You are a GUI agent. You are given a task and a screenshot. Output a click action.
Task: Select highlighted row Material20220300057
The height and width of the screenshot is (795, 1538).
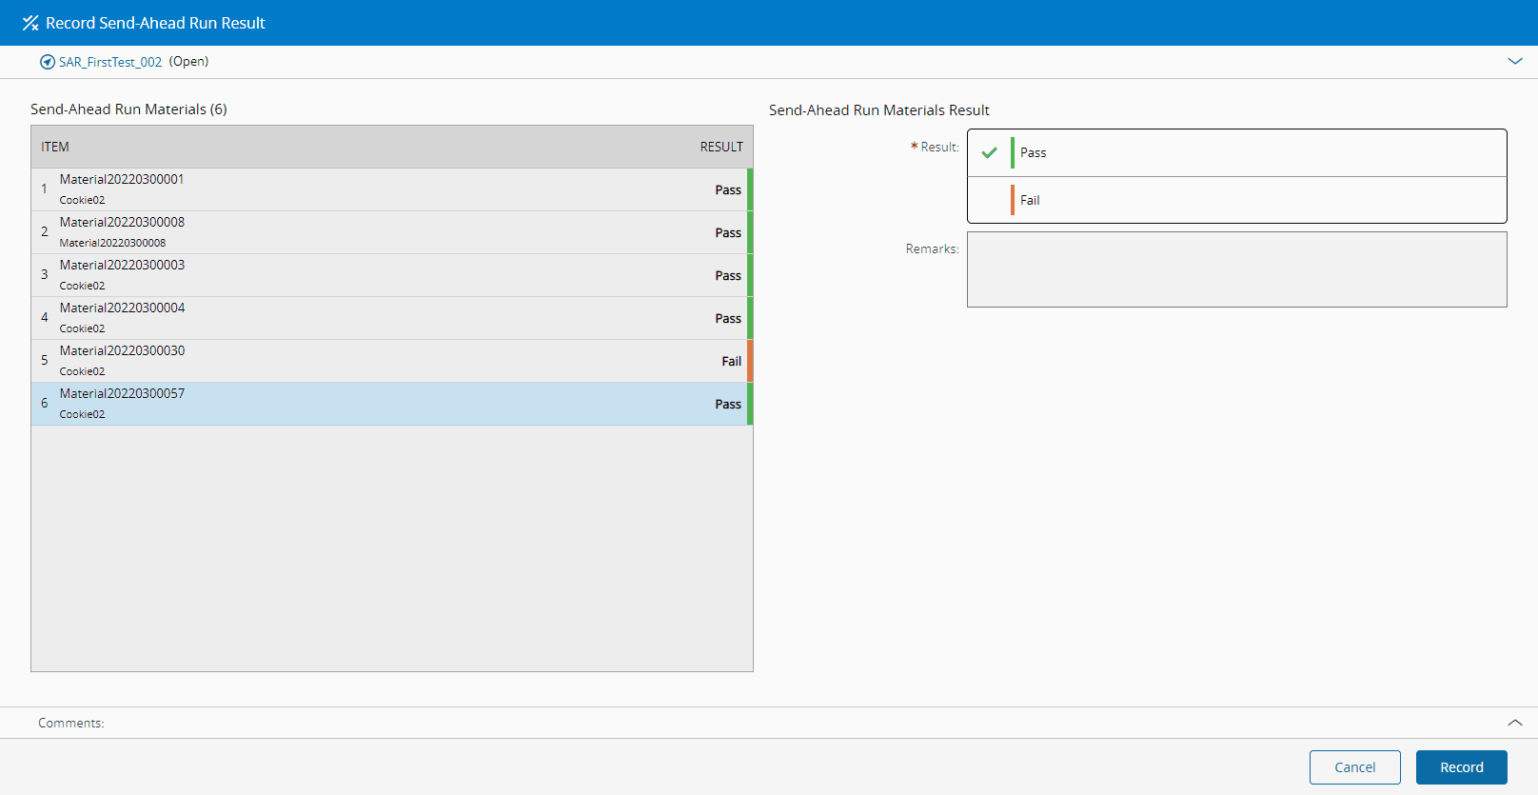tap(390, 404)
